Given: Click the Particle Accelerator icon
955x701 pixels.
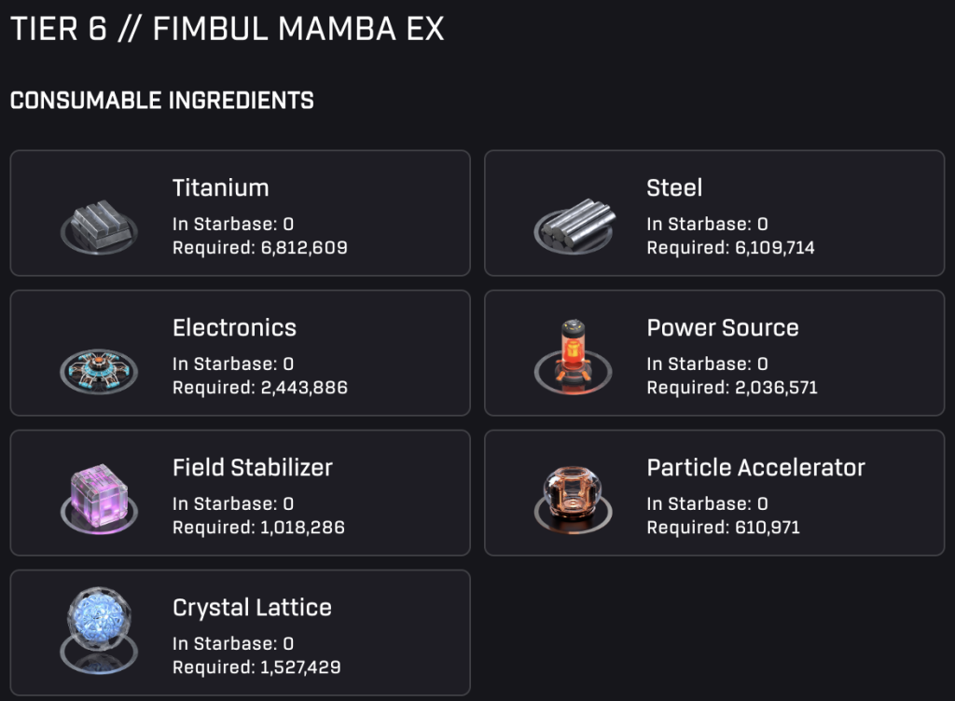Looking at the screenshot, I should click(574, 496).
